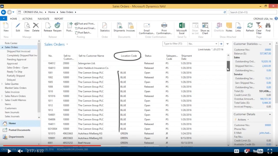Click the Post icon in ribbon
This screenshot has height=156, width=278.
[69, 25]
